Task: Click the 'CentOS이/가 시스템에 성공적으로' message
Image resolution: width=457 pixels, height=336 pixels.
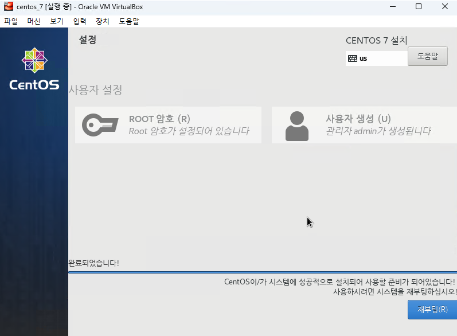Action: 339,282
